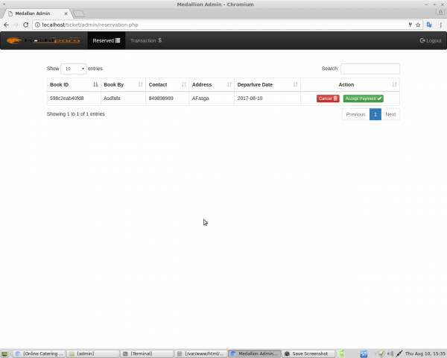Sort table by Contact column
Image resolution: width=447 pixels, height=358 pixels.
coord(167,85)
